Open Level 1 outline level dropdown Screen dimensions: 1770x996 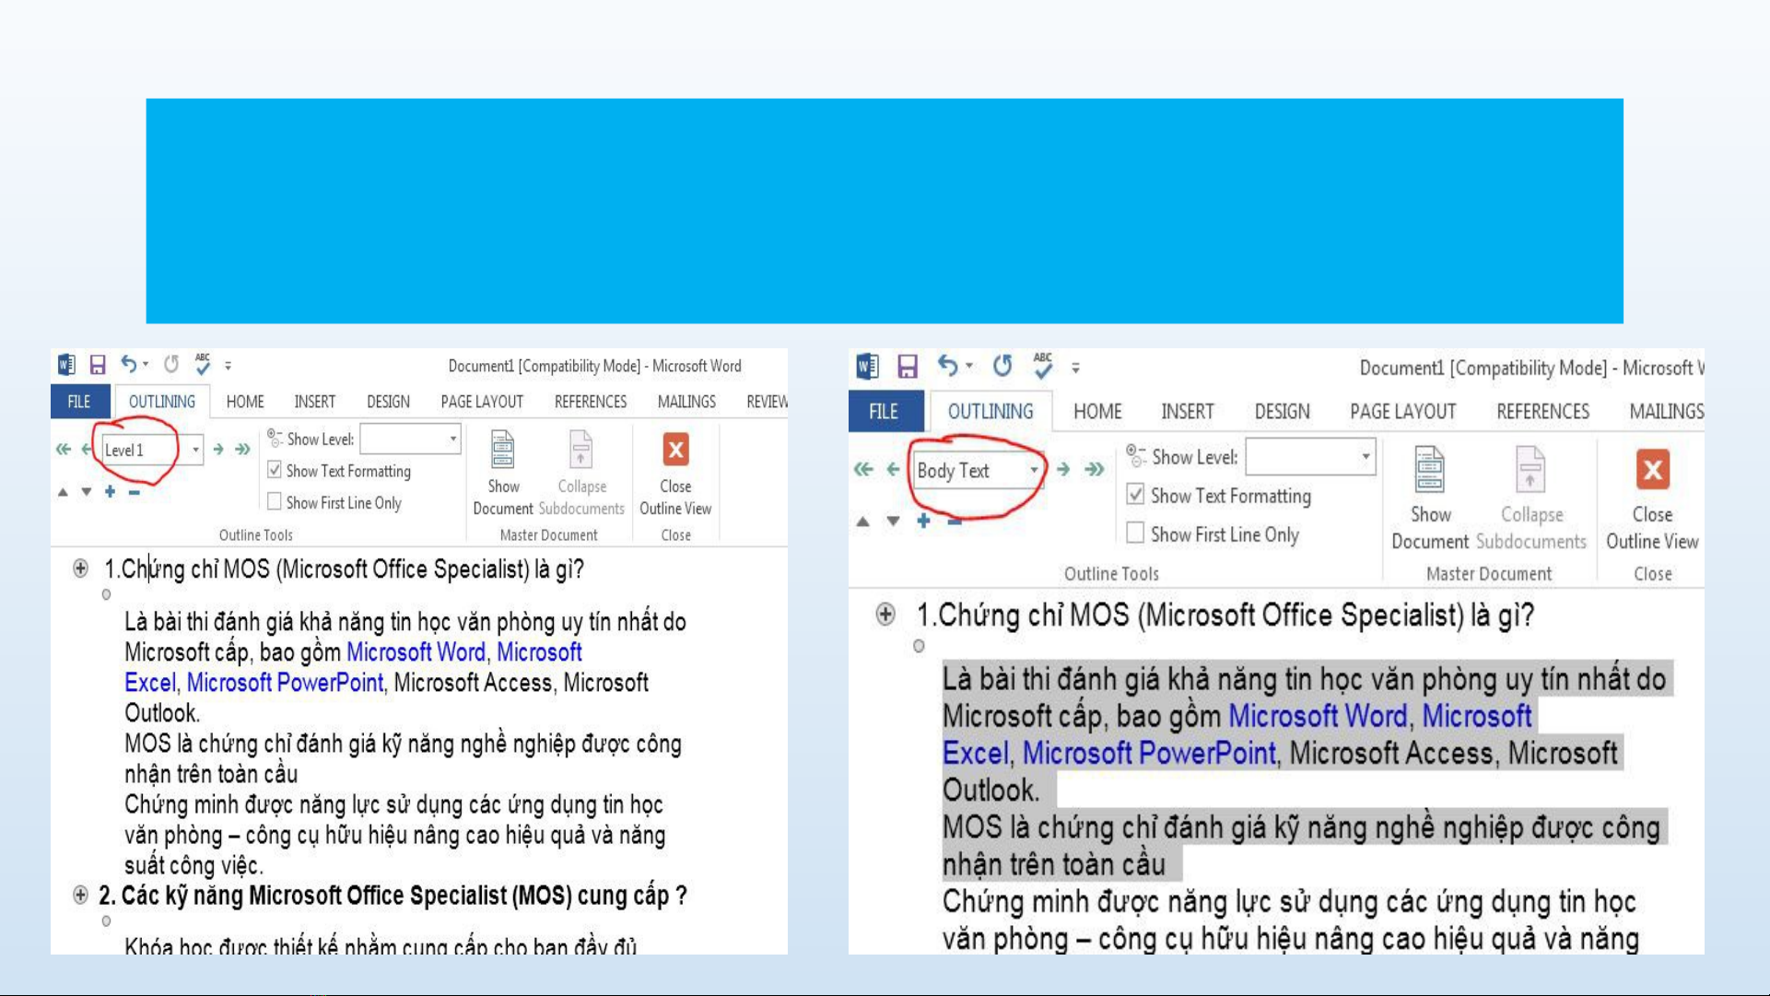tap(195, 450)
